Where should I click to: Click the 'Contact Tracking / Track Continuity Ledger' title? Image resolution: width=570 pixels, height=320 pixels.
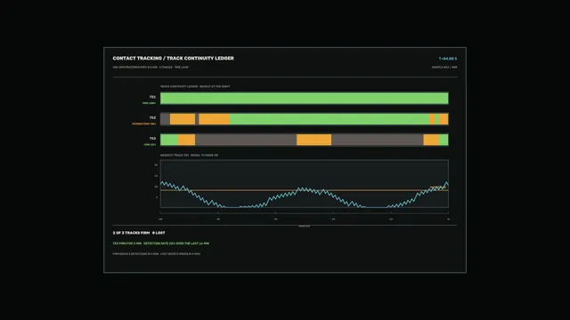tap(173, 58)
